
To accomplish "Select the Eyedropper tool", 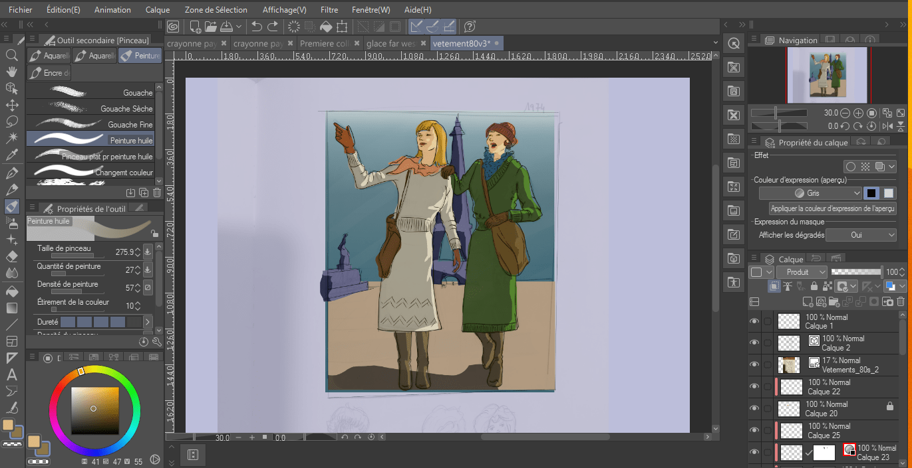I will (x=11, y=155).
